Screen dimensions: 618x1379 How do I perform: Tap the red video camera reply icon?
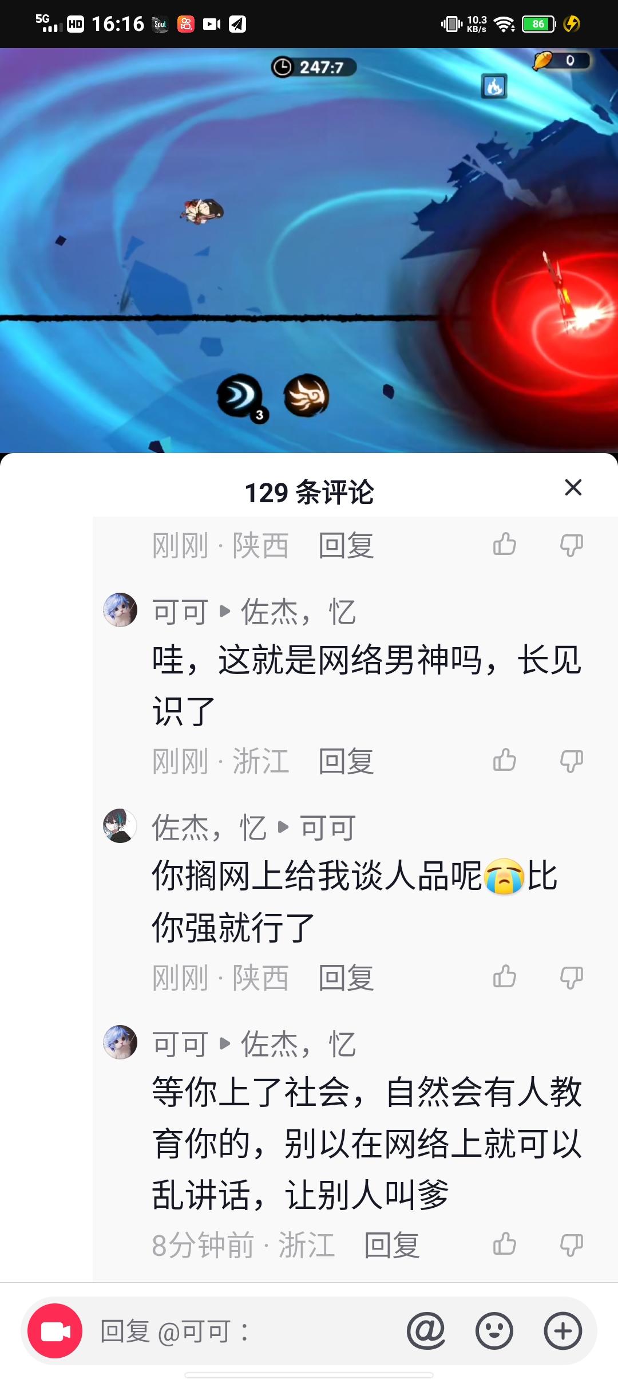(x=55, y=1331)
